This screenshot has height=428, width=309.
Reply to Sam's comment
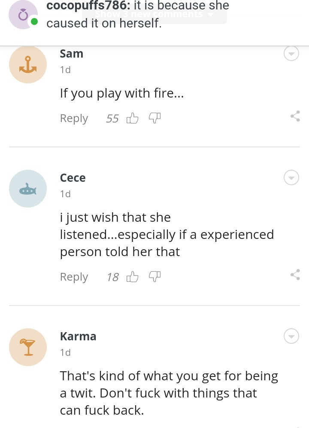[x=74, y=118]
